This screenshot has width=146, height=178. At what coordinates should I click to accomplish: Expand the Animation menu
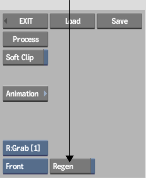pyautogui.click(x=26, y=94)
